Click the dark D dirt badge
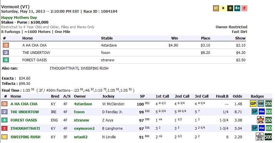Viewport: 275px width, 143px height. click(230, 8)
